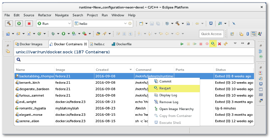This screenshot has width=271, height=139.
Task: Toggle the C/C++ perspective button
Action: click(254, 34)
